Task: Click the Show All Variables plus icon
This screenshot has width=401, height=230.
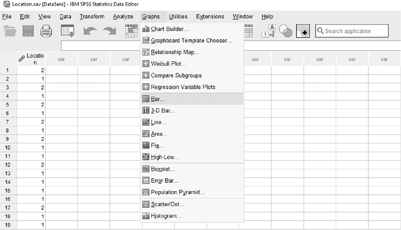Action: (x=303, y=31)
